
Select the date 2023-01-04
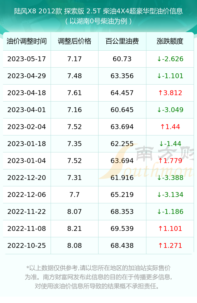27,161
